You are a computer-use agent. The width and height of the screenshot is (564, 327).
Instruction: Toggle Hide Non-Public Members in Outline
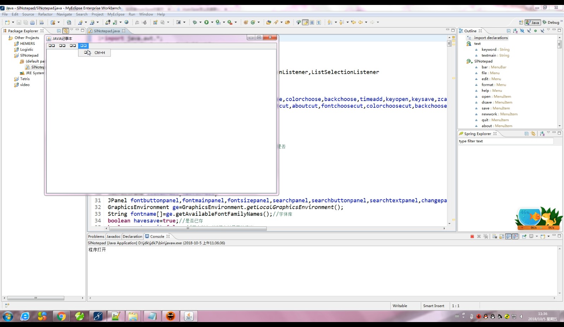click(x=535, y=31)
